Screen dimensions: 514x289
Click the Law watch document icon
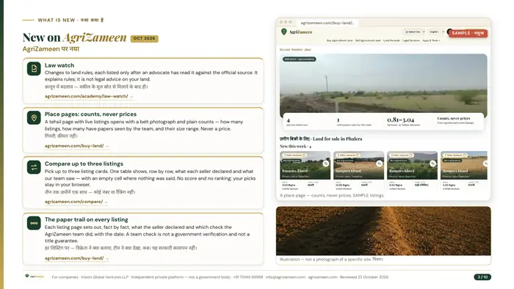tap(34, 69)
